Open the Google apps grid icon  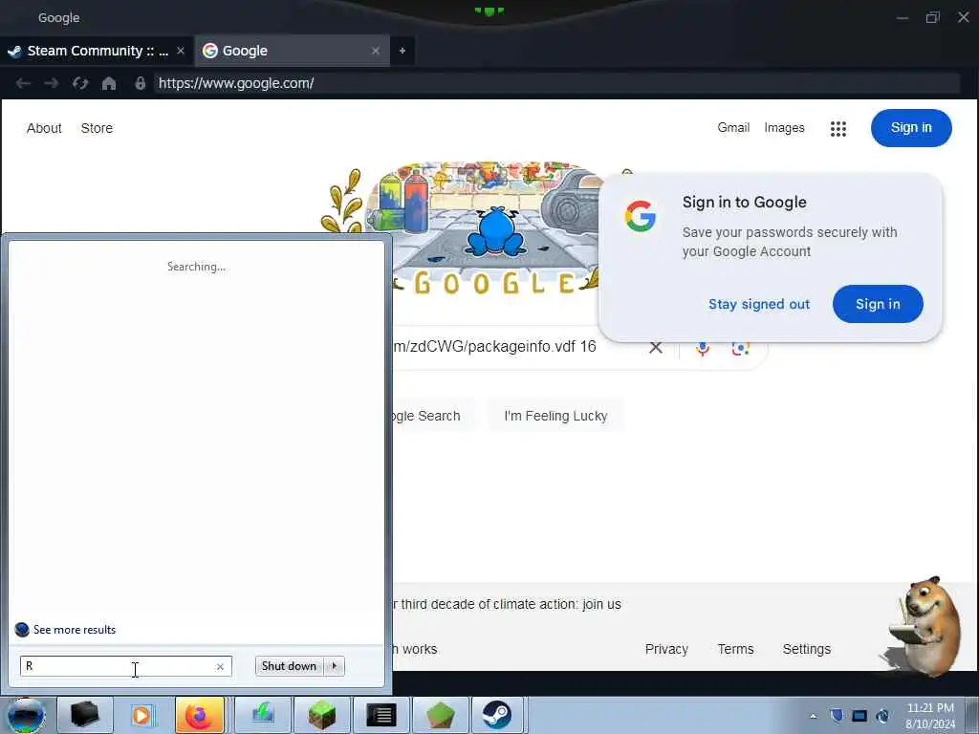pos(838,129)
